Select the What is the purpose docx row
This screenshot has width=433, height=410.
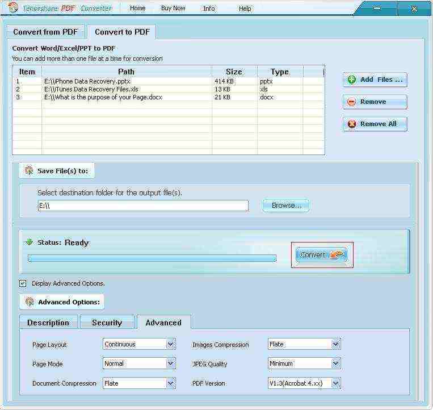(169, 97)
